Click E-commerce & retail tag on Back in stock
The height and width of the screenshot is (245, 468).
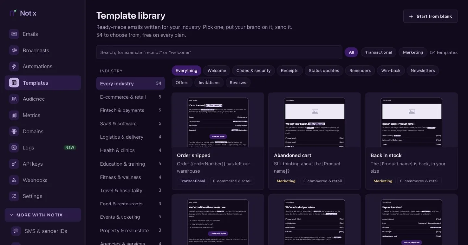coord(419,181)
